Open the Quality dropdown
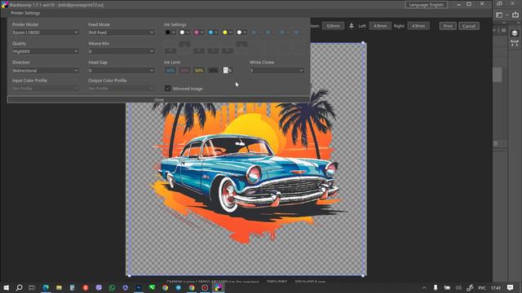The height and width of the screenshot is (293, 522). point(46,51)
